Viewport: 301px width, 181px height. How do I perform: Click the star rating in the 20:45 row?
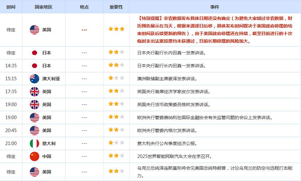click(x=116, y=130)
